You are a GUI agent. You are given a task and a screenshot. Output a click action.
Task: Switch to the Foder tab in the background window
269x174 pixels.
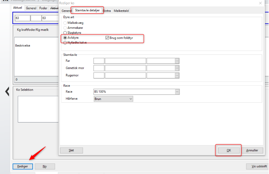(x=43, y=8)
